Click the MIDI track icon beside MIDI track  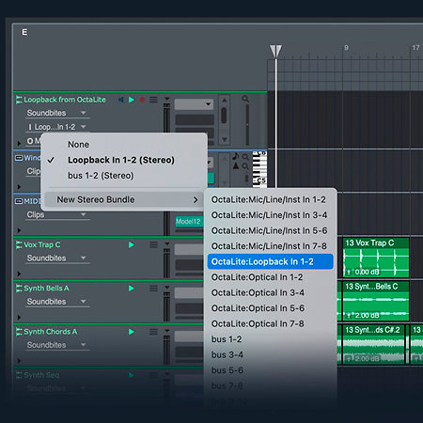(19, 201)
